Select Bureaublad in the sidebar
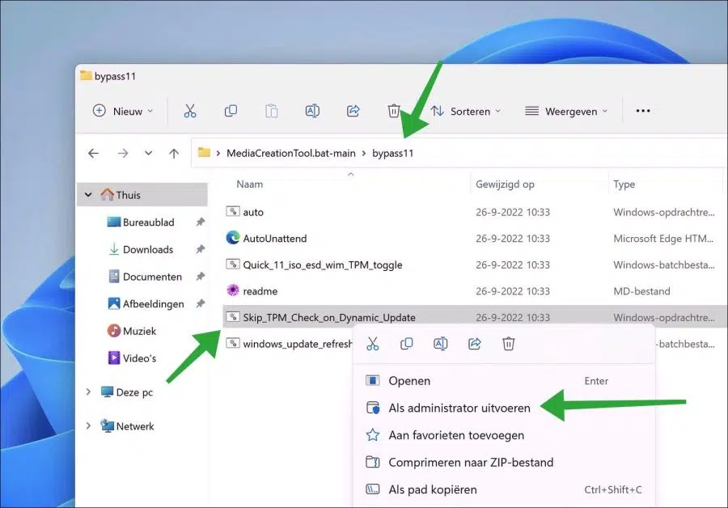The image size is (728, 508). point(141,222)
